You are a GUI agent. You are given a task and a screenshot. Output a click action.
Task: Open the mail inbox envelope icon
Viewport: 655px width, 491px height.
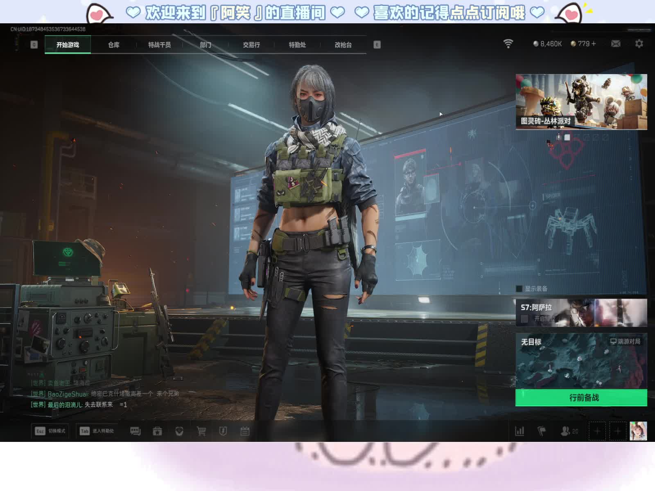click(x=616, y=44)
